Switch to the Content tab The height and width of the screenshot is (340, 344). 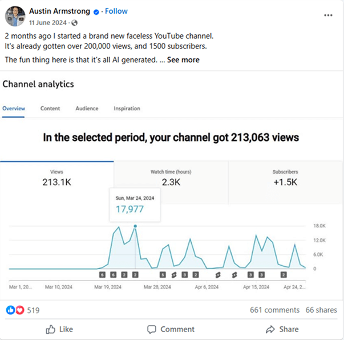click(50, 109)
